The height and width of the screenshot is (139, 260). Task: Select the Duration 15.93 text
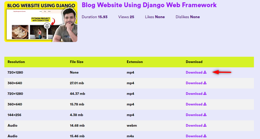[x=94, y=17]
